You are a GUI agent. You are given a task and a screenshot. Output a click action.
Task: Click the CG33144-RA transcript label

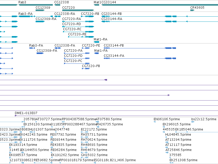pyautogui.click(x=112, y=19)
